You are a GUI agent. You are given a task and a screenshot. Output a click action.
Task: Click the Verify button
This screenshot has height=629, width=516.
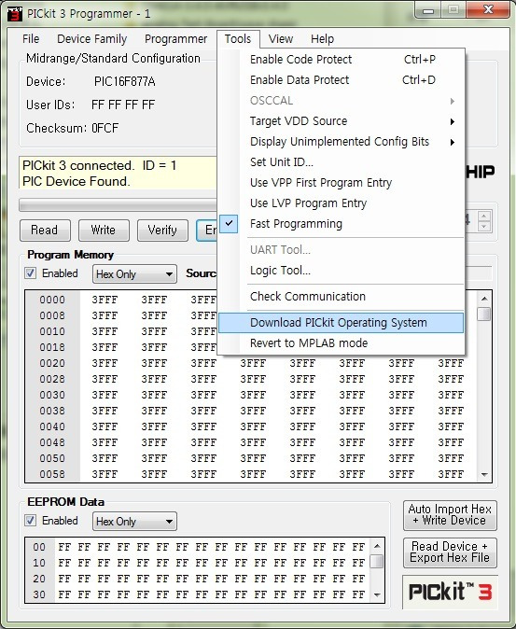pyautogui.click(x=162, y=231)
